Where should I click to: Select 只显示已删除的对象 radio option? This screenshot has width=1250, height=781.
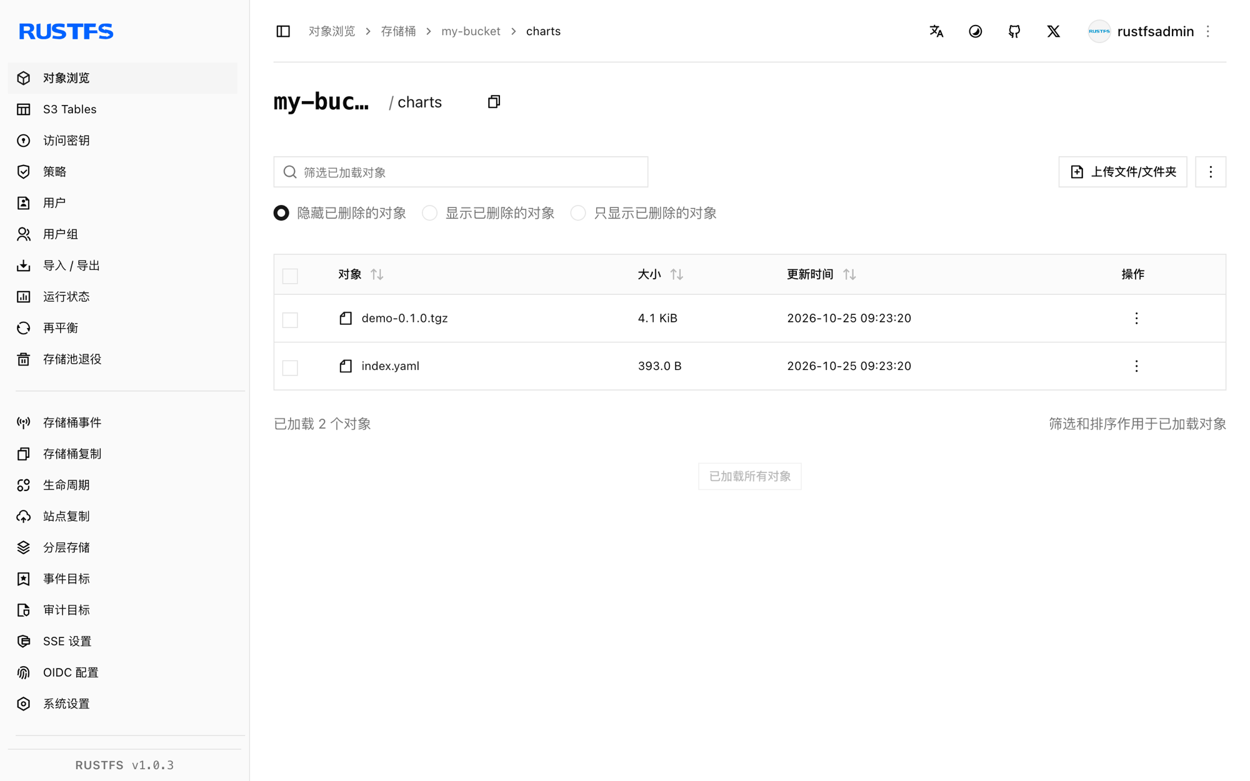pyautogui.click(x=578, y=213)
